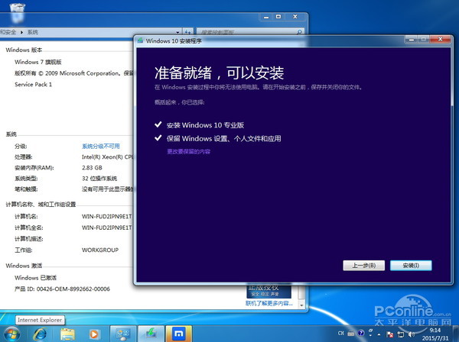
Task: Switch to Control Panel system window on taskbar
Action: (x=124, y=334)
